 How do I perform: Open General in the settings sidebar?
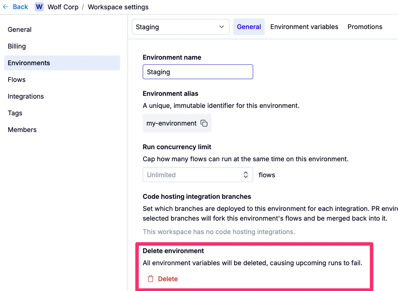(x=20, y=30)
